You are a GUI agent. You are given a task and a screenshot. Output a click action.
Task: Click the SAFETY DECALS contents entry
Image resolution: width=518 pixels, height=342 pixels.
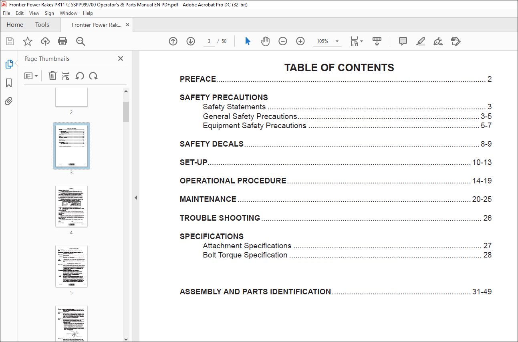pos(335,144)
